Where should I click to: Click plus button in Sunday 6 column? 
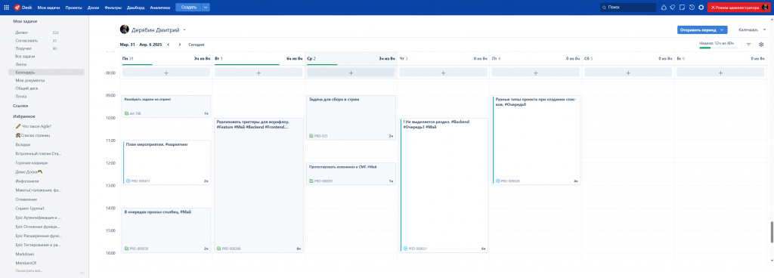coord(720,73)
